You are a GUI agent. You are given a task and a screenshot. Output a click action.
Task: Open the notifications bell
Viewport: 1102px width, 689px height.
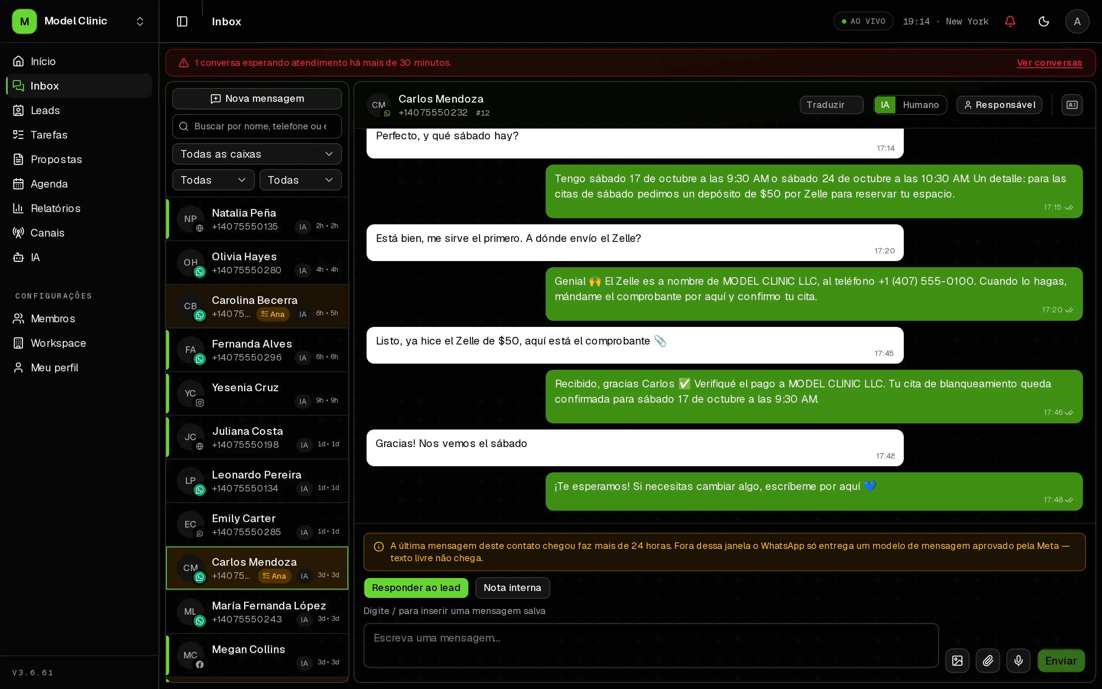pos(1010,21)
